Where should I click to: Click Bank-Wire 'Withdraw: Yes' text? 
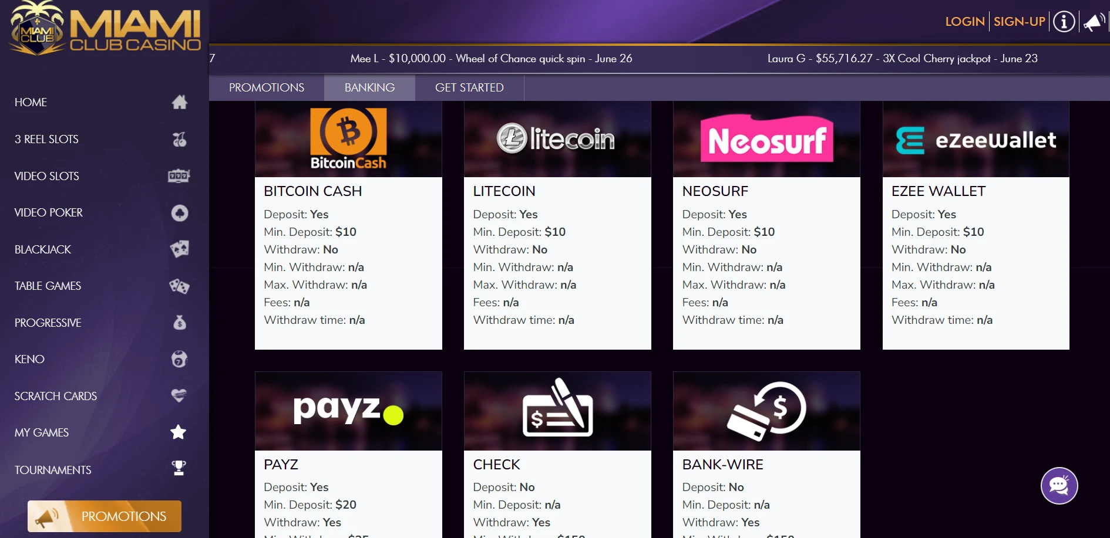[721, 522]
